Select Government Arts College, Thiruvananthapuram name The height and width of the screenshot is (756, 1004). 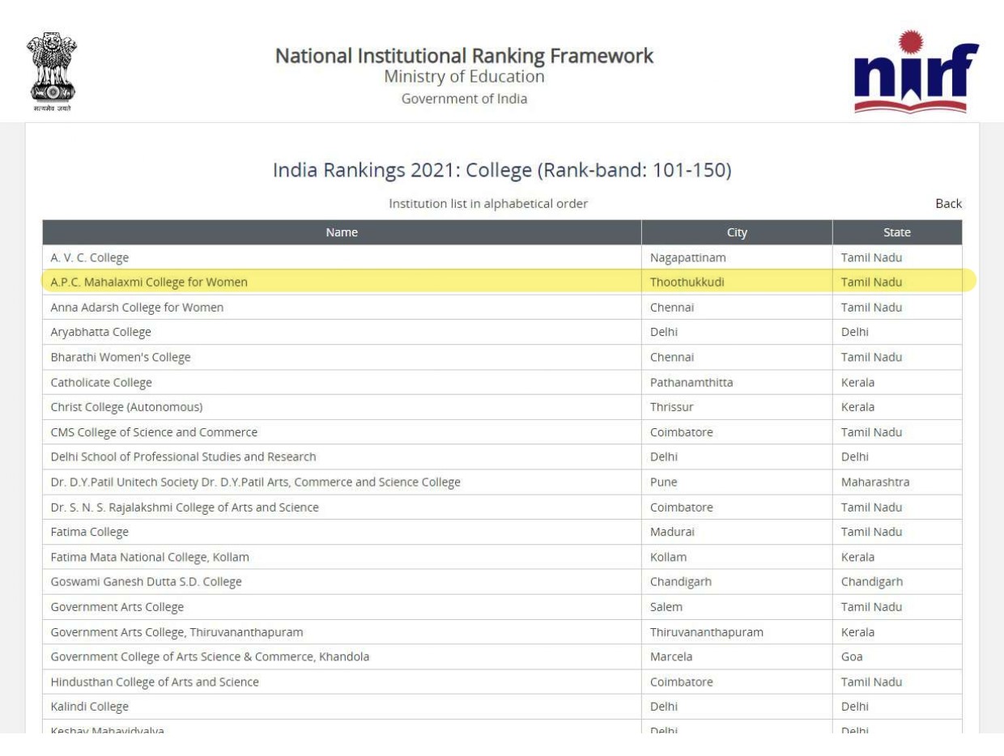177,632
